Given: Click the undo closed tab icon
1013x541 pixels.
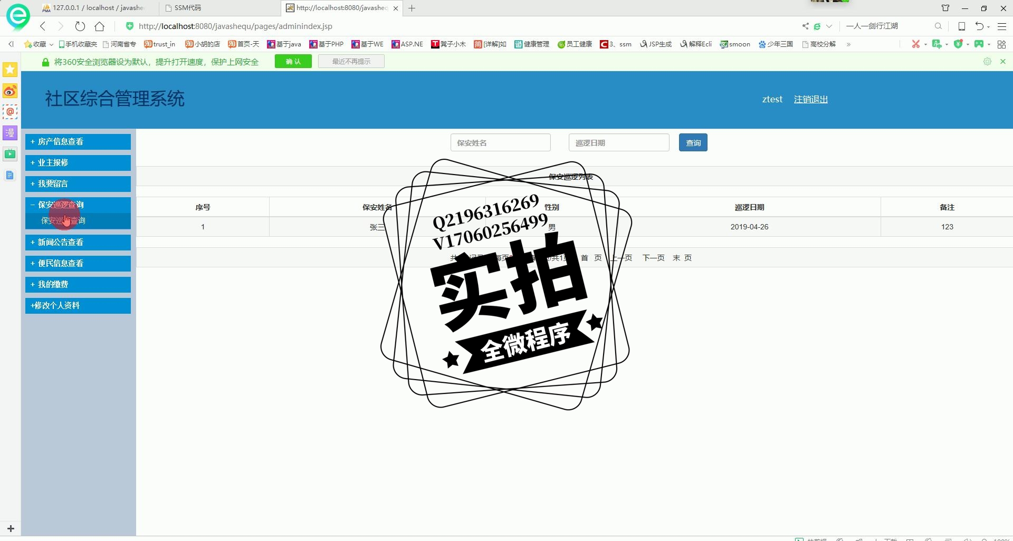Looking at the screenshot, I should point(979,26).
